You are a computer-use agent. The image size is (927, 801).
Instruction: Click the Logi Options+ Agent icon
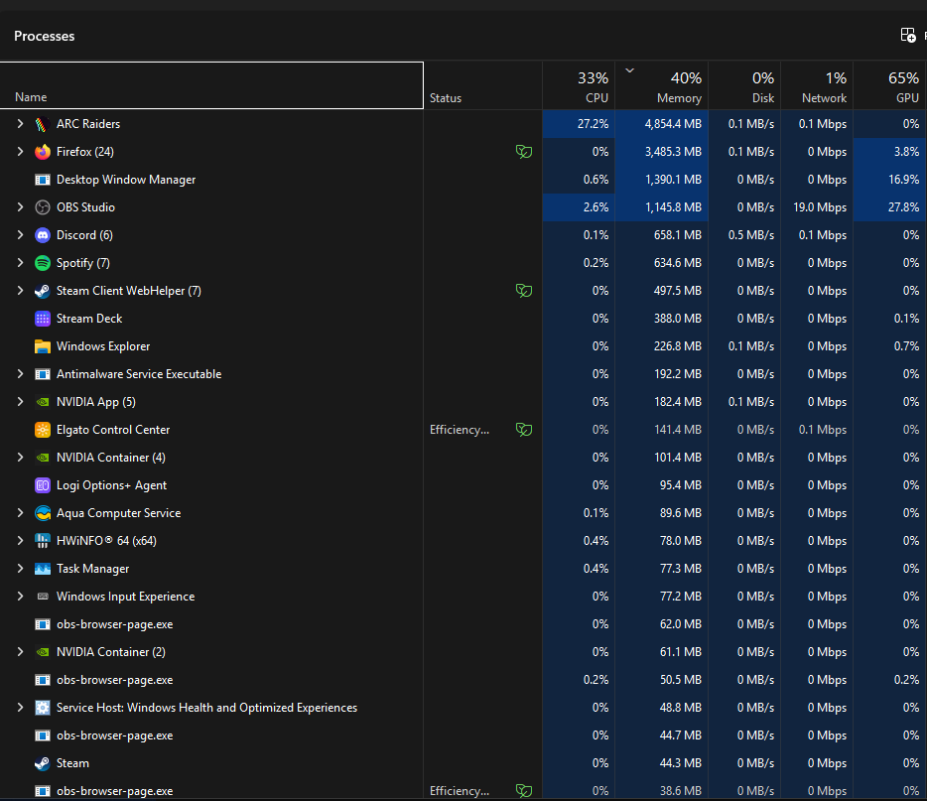[x=42, y=485]
